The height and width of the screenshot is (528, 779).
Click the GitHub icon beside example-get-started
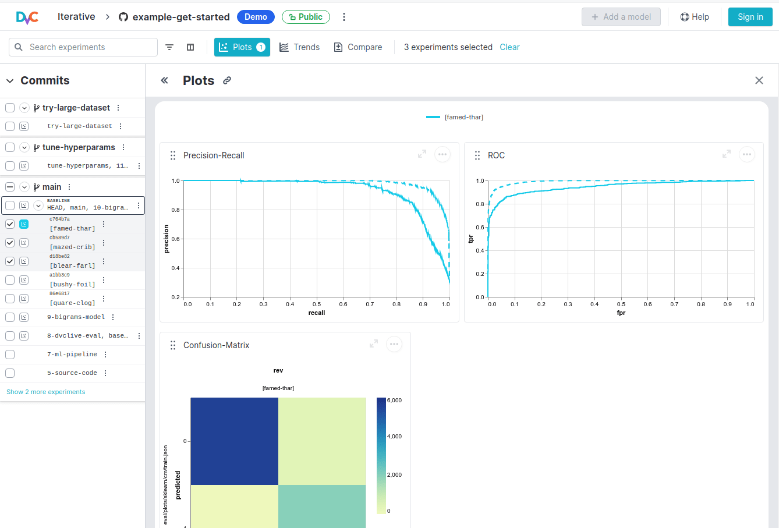[122, 17]
